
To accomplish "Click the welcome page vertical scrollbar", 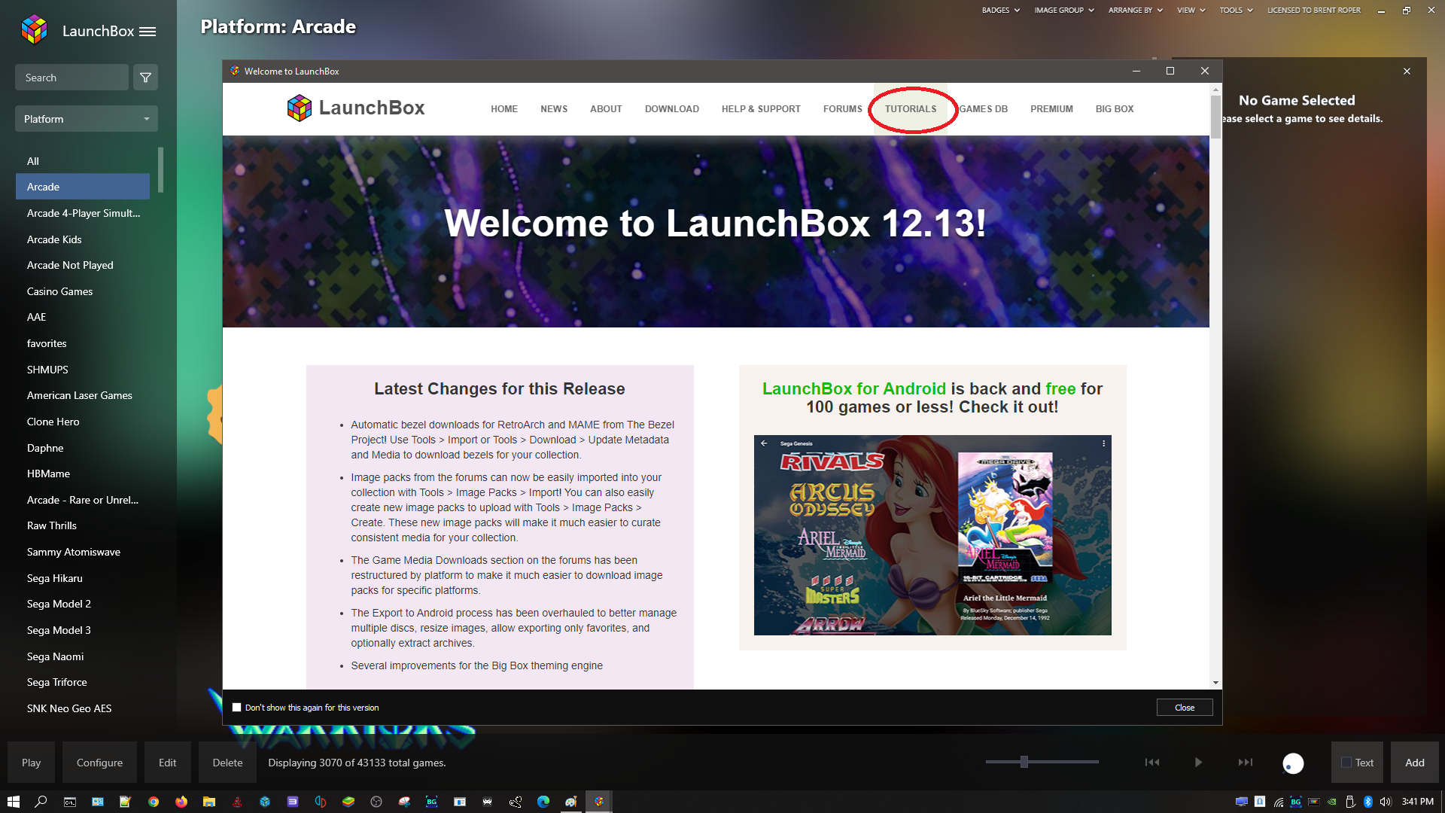I will [x=1215, y=117].
